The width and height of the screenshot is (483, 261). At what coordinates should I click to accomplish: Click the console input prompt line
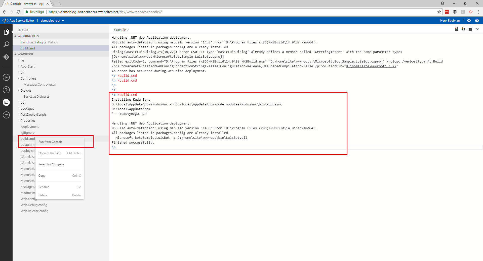point(297,147)
